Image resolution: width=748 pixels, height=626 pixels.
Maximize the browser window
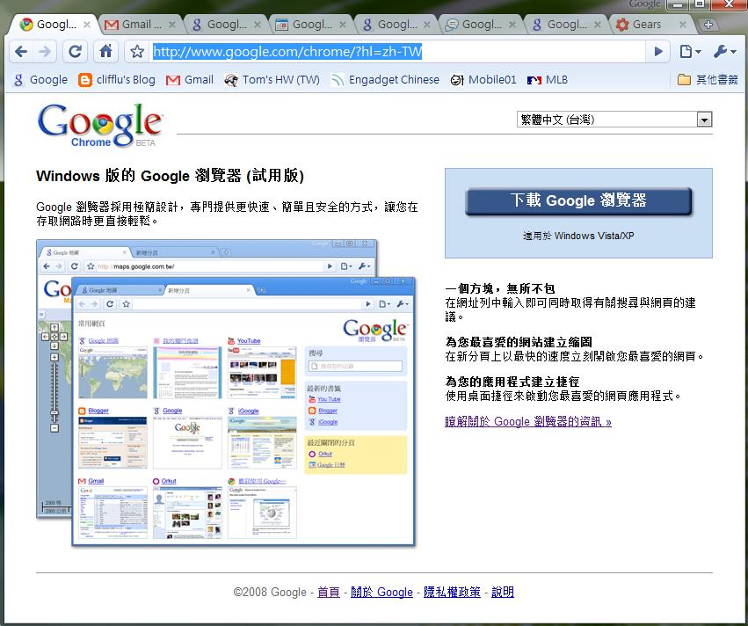point(700,4)
